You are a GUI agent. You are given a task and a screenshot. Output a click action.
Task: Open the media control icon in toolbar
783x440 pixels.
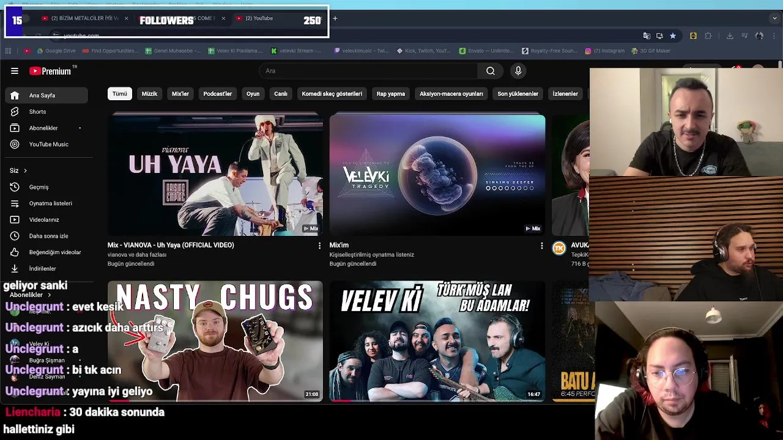744,36
